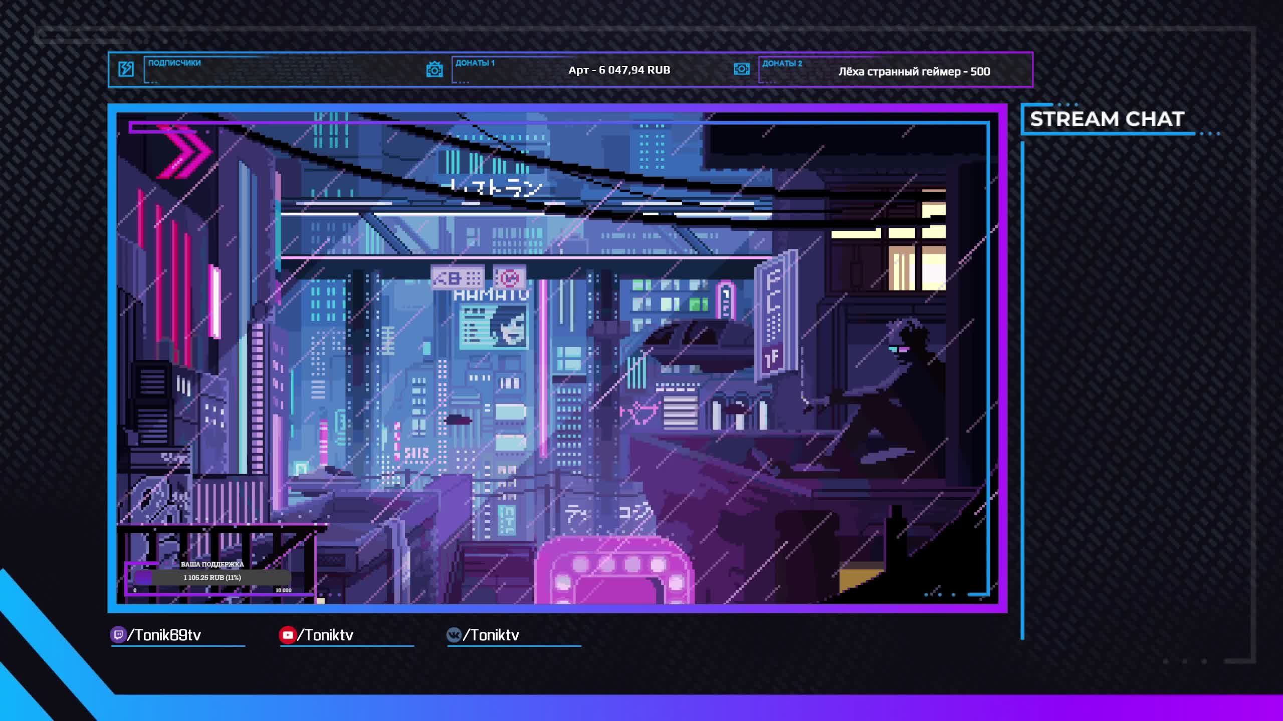Click the banknote icon beside ДОНАТЫ 2

tap(741, 69)
